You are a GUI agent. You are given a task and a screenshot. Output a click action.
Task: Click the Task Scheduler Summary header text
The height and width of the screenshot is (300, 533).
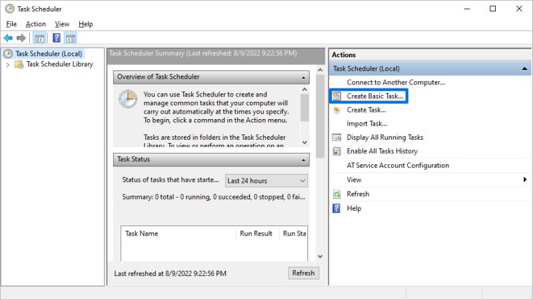pos(203,53)
